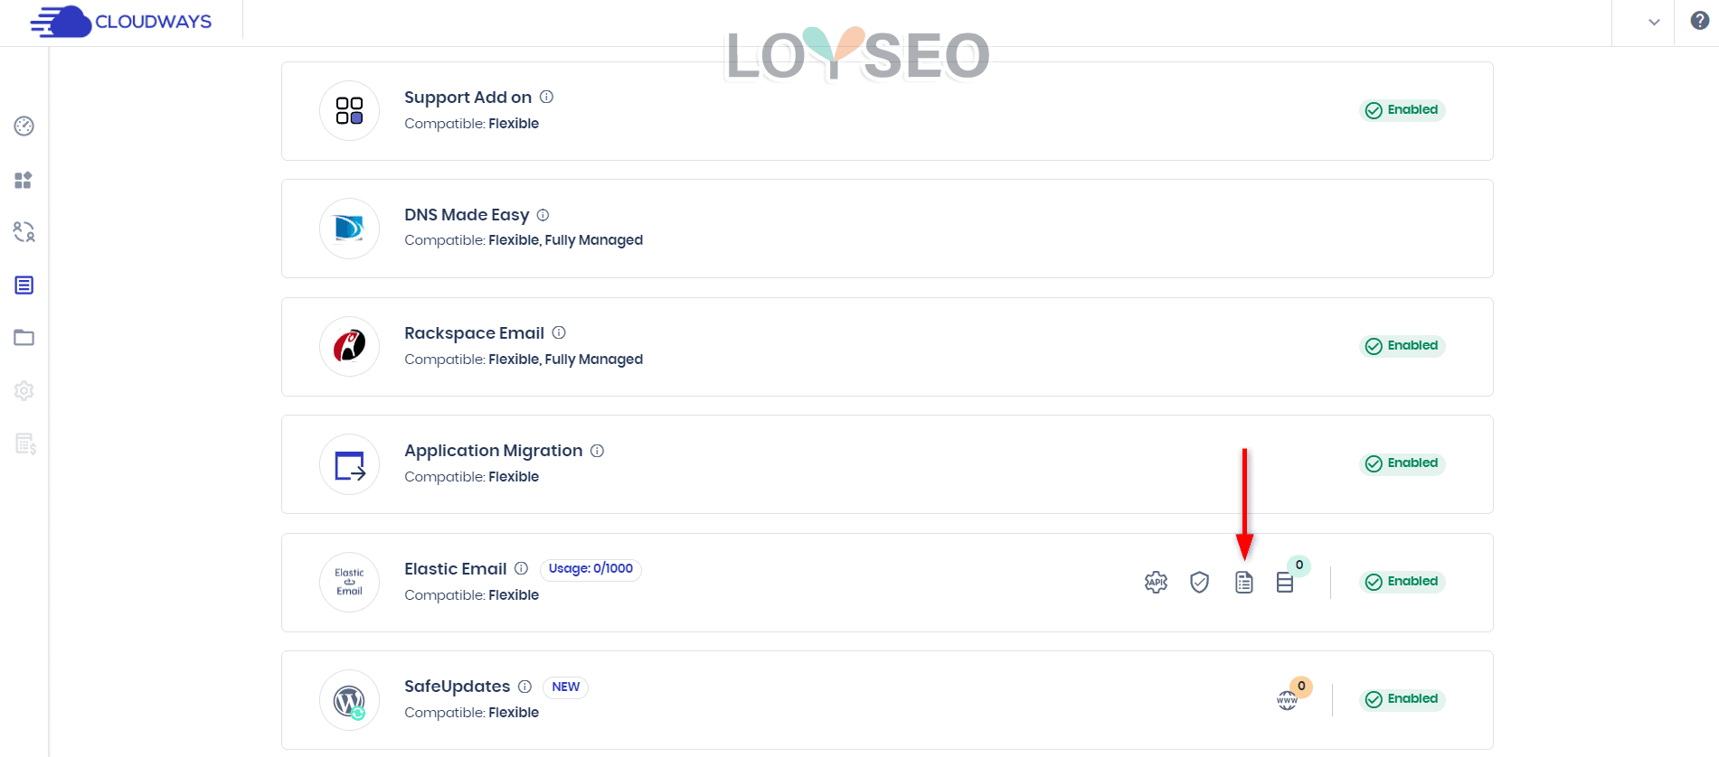Click the DNS Made Easy logo
Viewport: 1719px width, 757px height.
coord(349,229)
